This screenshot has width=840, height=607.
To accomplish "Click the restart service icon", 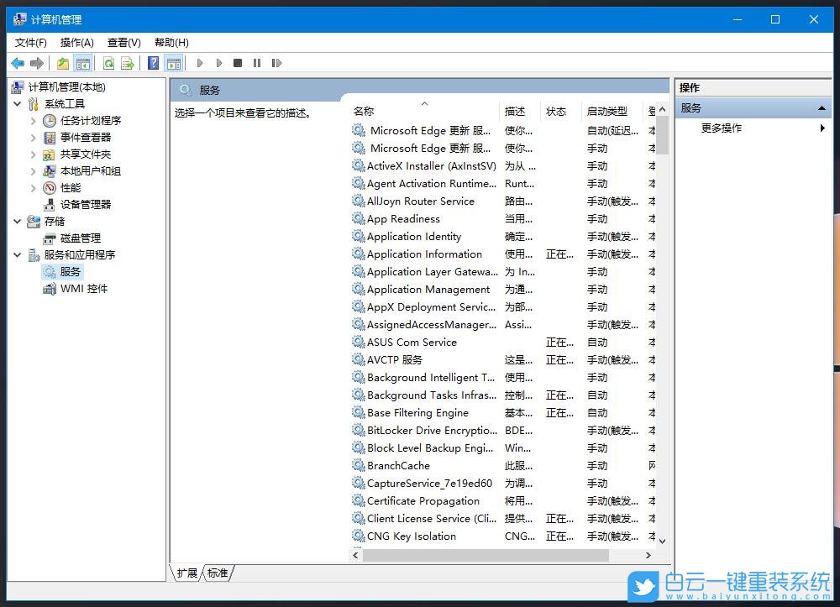I will pos(277,63).
